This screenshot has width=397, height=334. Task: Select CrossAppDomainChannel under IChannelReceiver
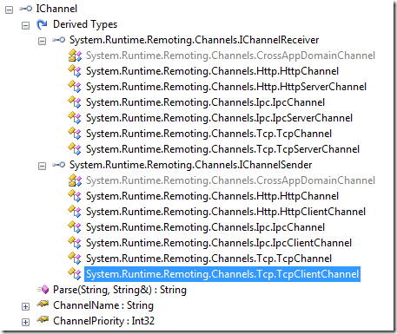point(230,56)
